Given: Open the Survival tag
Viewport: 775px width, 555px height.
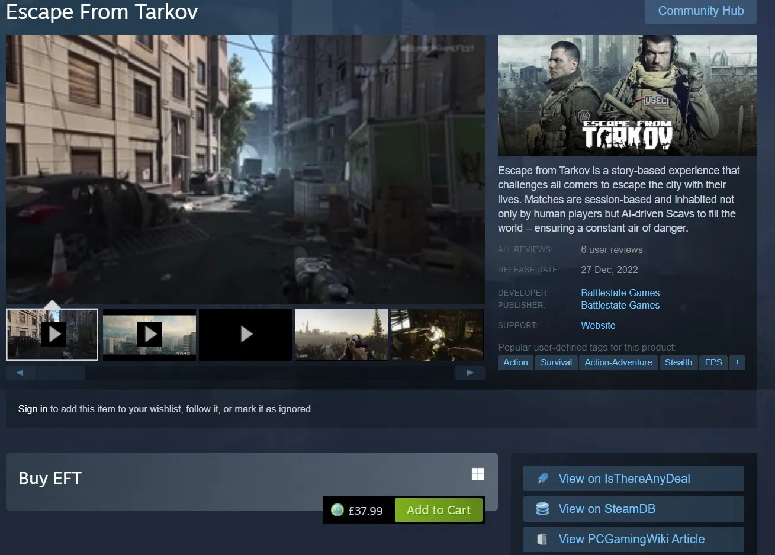Looking at the screenshot, I should coord(556,362).
